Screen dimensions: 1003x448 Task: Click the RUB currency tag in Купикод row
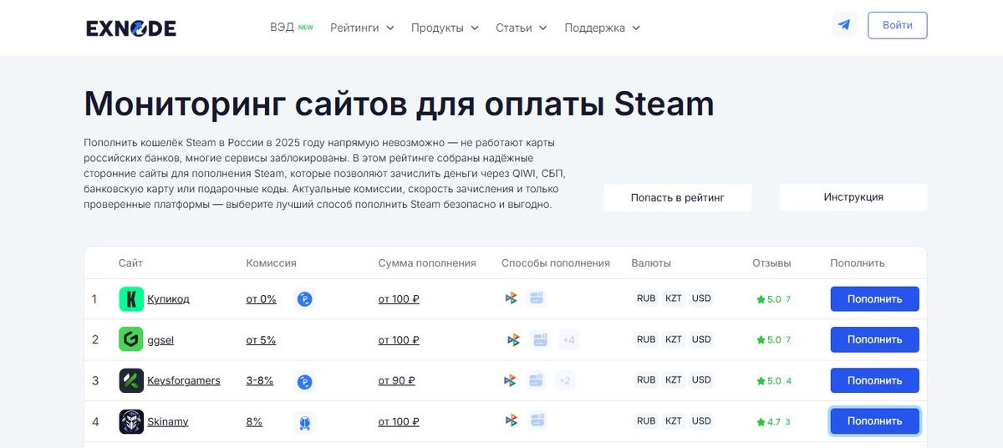click(646, 298)
